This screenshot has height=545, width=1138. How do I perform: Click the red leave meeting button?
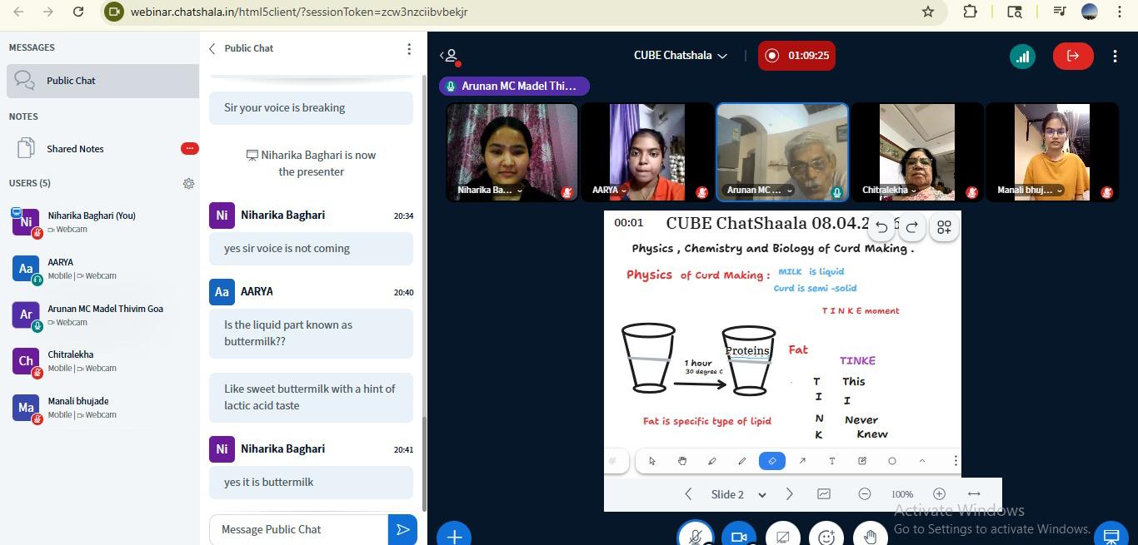point(1072,56)
